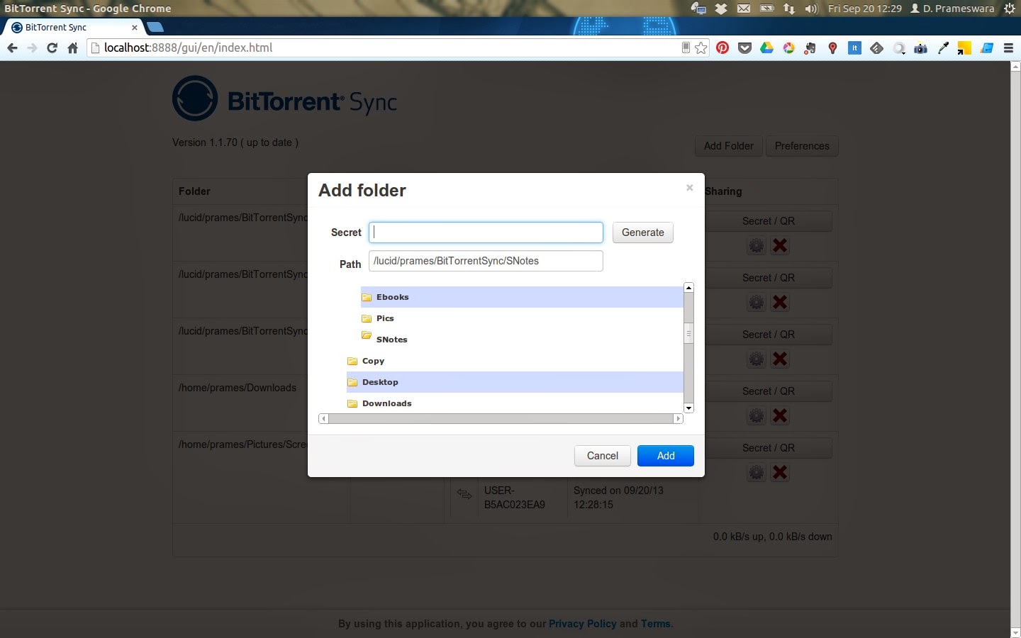
Task: Click the Picasa extension icon
Action: 788,48
